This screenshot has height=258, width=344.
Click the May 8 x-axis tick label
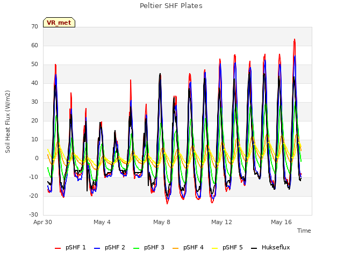pyautogui.click(x=162, y=222)
